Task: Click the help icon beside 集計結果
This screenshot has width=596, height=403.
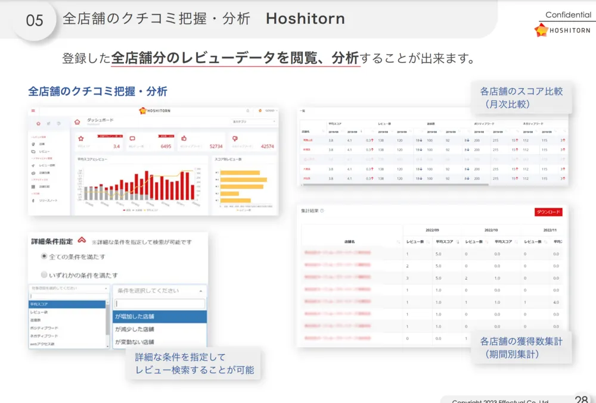Action: (322, 211)
